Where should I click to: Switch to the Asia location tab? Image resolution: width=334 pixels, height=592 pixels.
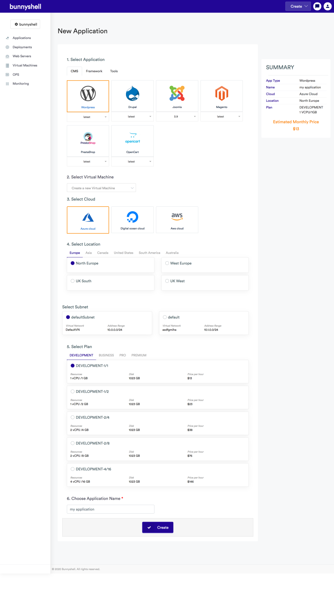pos(89,253)
